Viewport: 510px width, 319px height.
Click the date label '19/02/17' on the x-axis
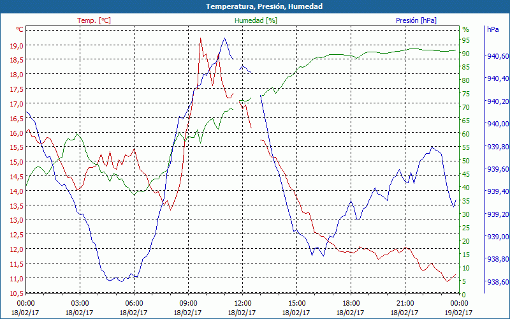click(x=459, y=313)
